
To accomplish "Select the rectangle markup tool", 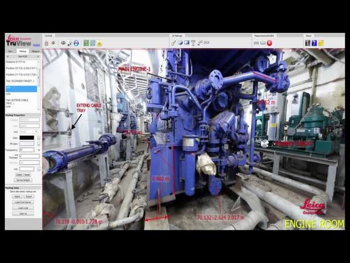I will click(187, 43).
